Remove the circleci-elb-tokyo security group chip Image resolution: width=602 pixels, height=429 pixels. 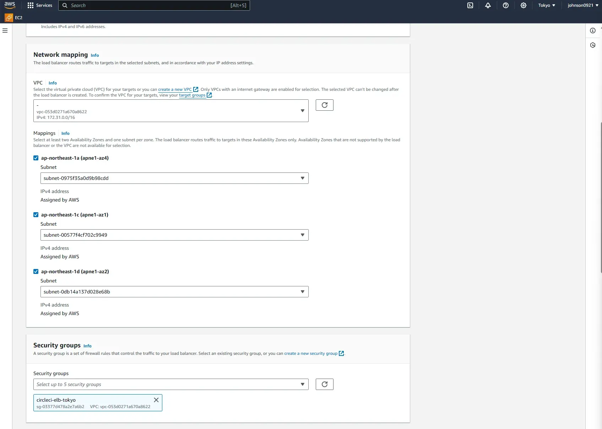tap(156, 400)
